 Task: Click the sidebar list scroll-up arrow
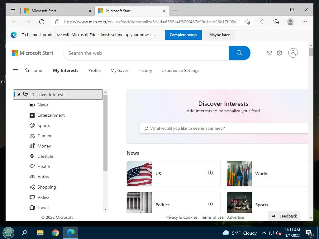[x=105, y=92]
